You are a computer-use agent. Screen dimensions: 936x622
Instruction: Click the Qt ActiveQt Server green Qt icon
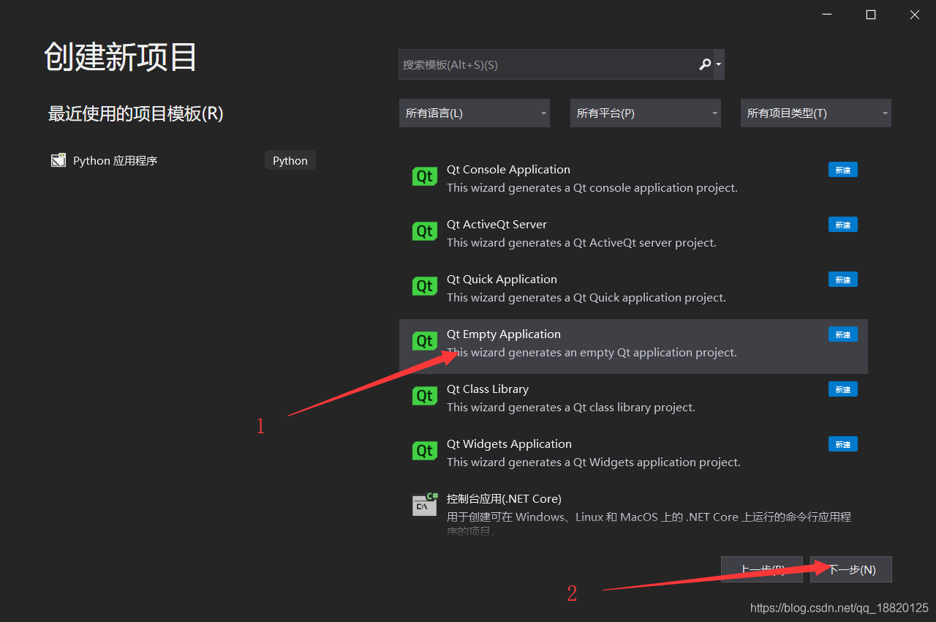tap(425, 231)
